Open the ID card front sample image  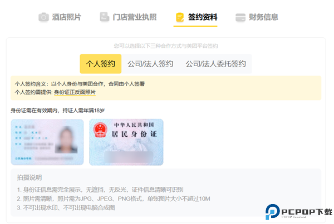point(47,142)
